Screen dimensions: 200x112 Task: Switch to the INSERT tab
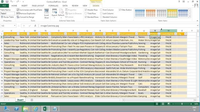coord(24,6)
